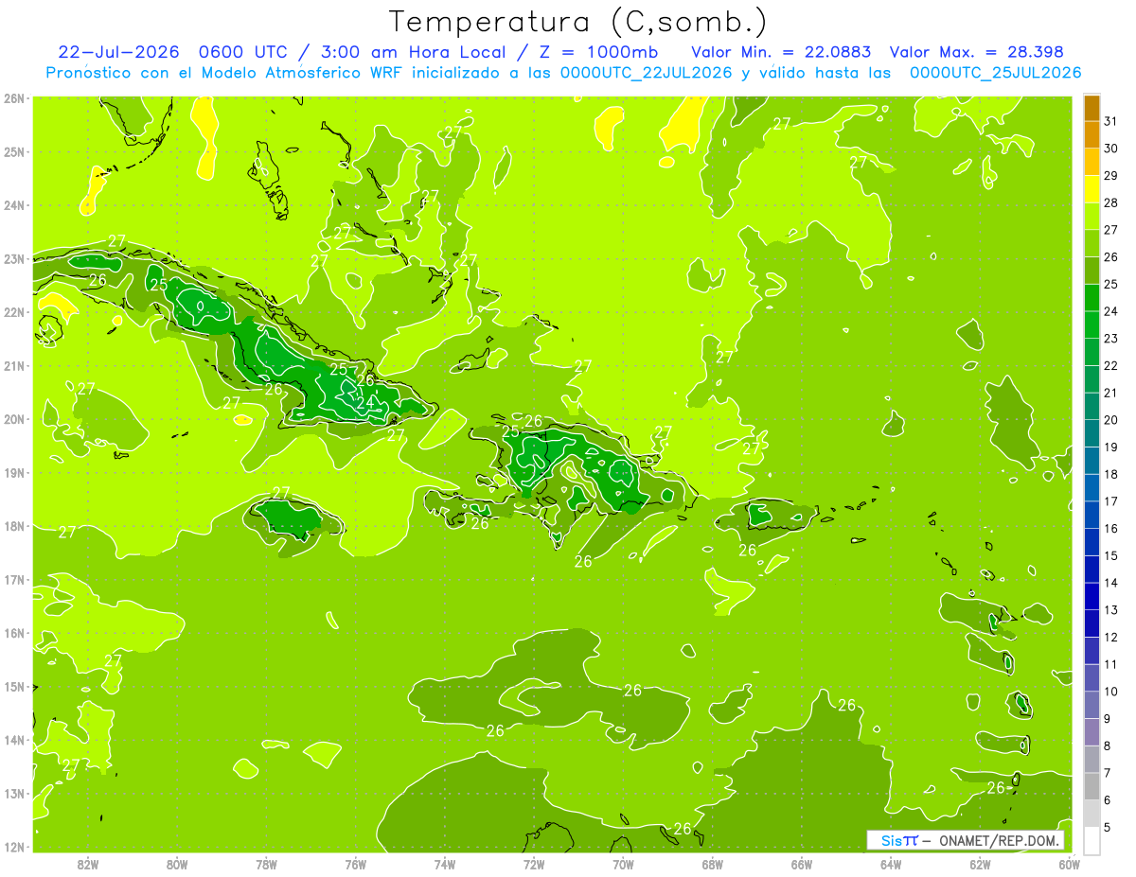Click the '72W' longitude axis label
Image resolution: width=1136 pixels, height=877 pixels.
[x=534, y=864]
